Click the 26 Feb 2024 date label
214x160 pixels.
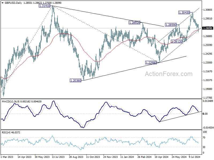(144, 157)
